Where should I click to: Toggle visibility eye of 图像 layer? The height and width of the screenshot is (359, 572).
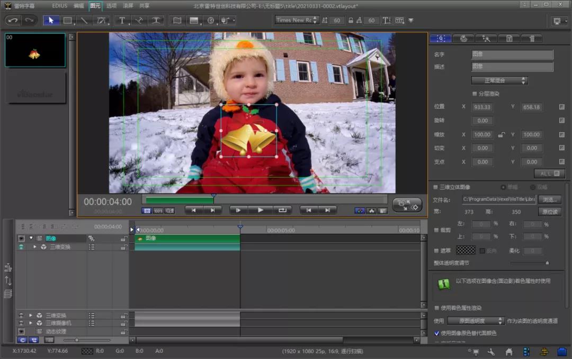click(x=21, y=238)
